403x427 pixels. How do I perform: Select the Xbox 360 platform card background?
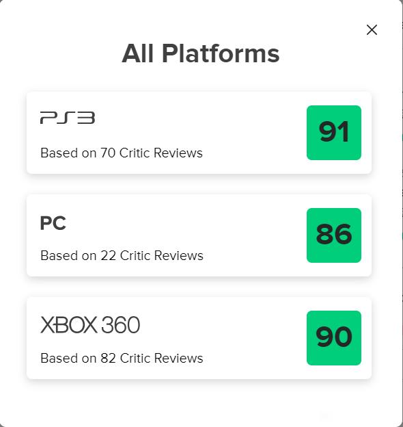click(199, 338)
